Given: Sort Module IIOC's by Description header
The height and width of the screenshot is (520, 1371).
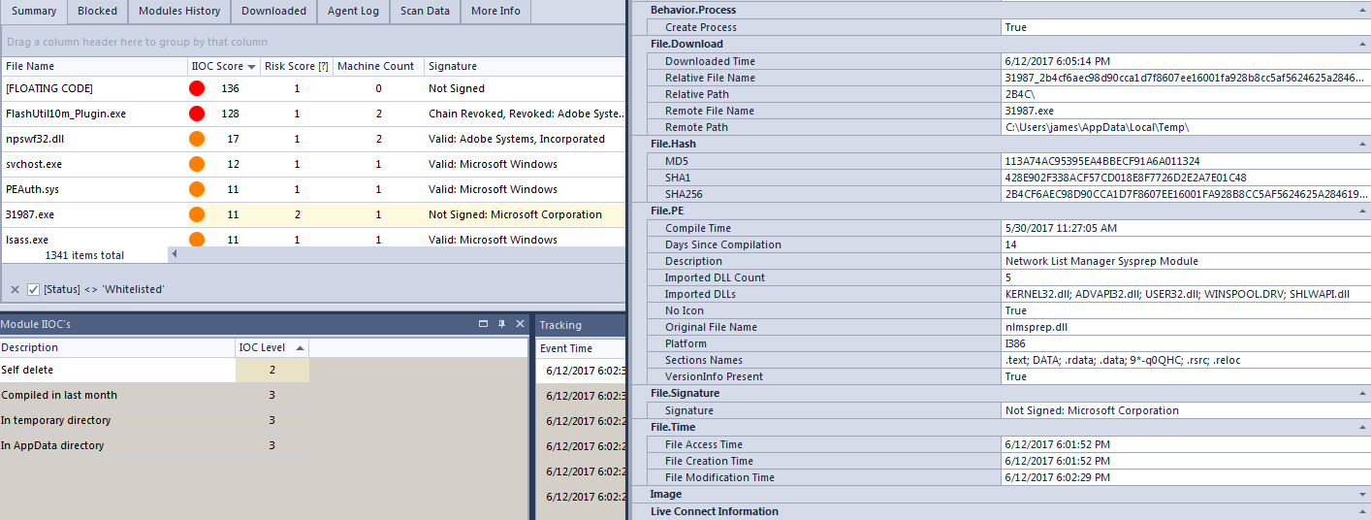Looking at the screenshot, I should [x=117, y=347].
